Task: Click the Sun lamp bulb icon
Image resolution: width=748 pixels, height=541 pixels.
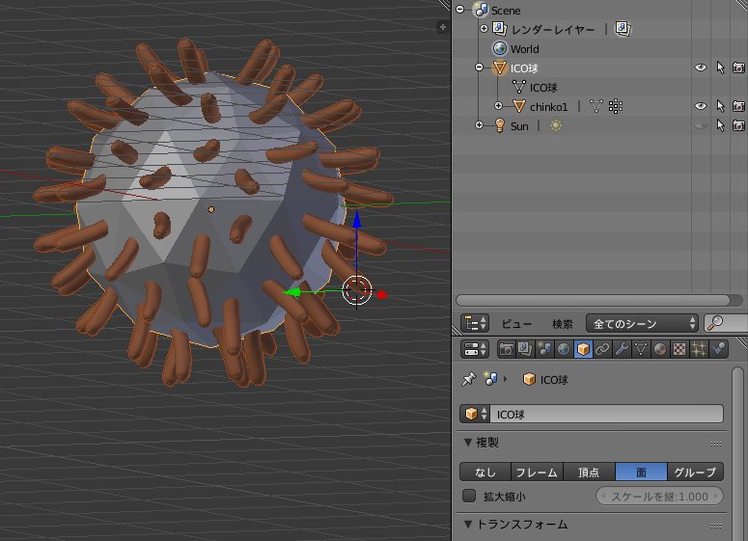Action: click(x=499, y=125)
